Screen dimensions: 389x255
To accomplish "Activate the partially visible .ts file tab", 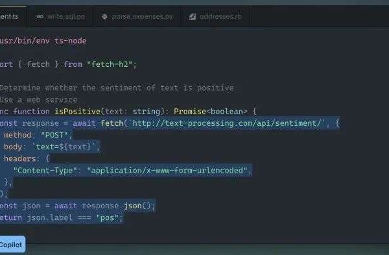I will [x=12, y=17].
